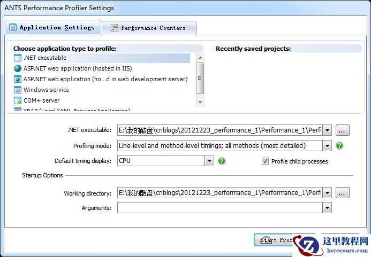Click the Application Settings tab icon
Screen dimensions: 371x257
tap(13, 28)
